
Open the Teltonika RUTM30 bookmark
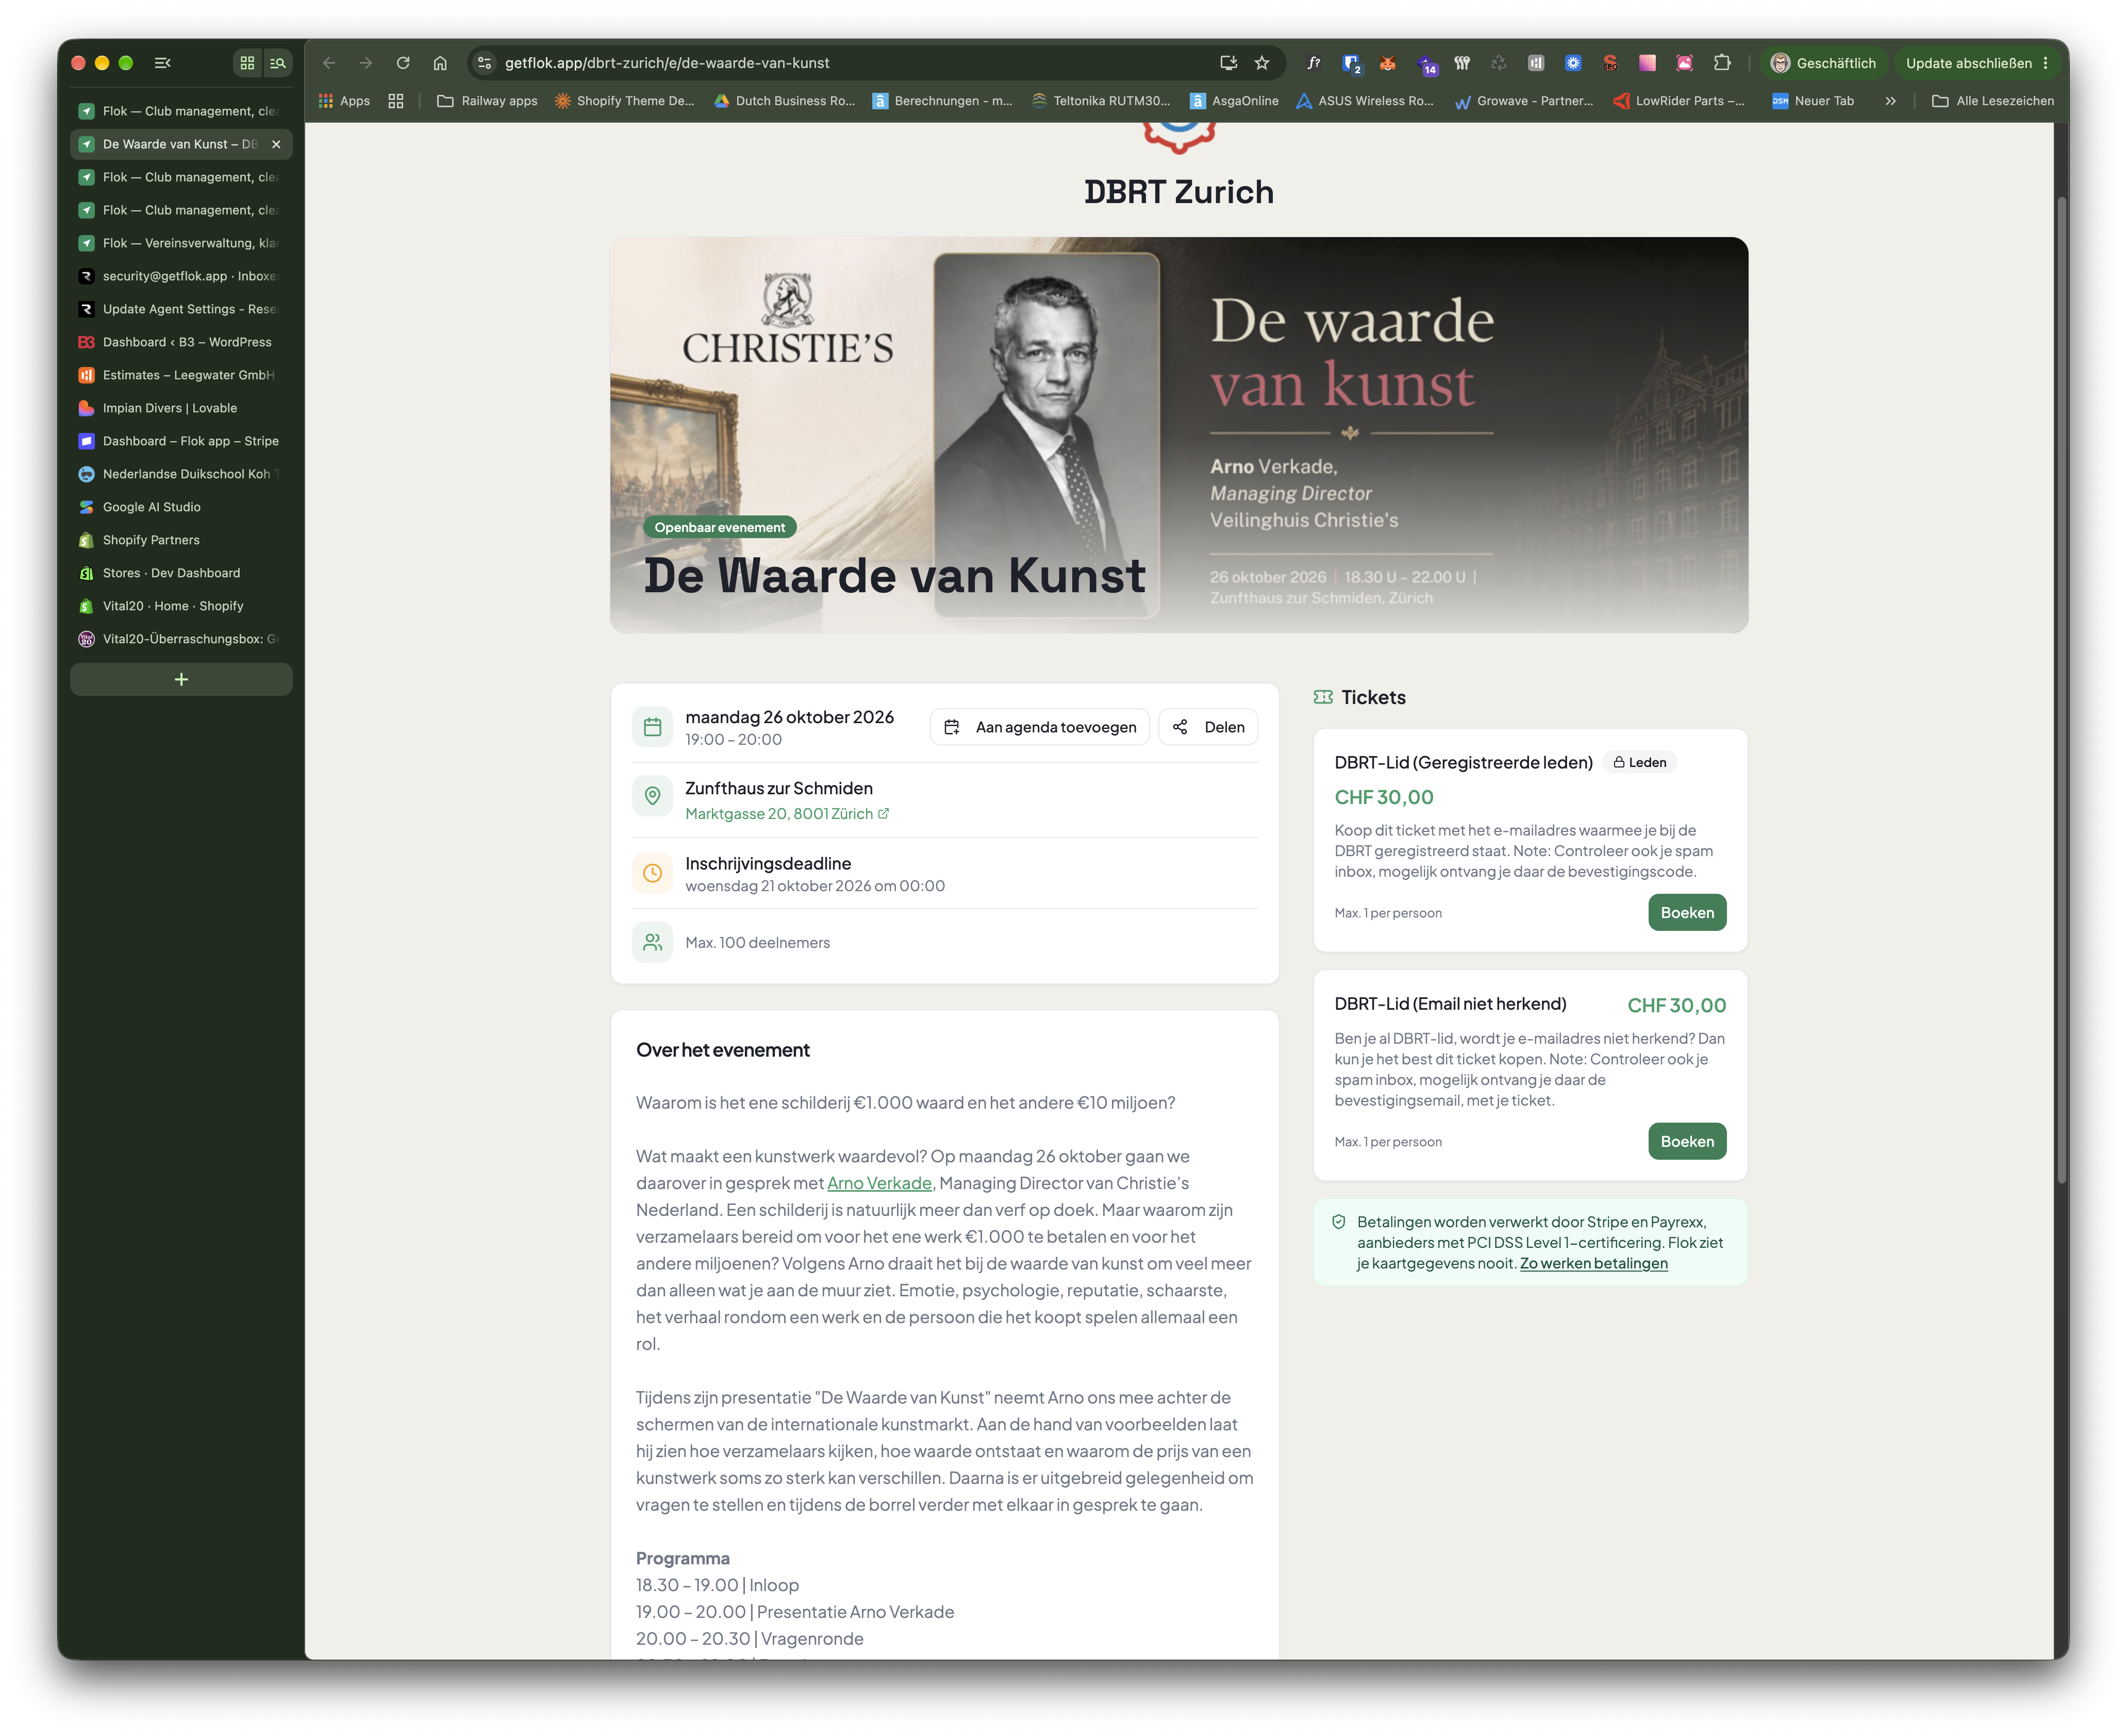point(1100,101)
